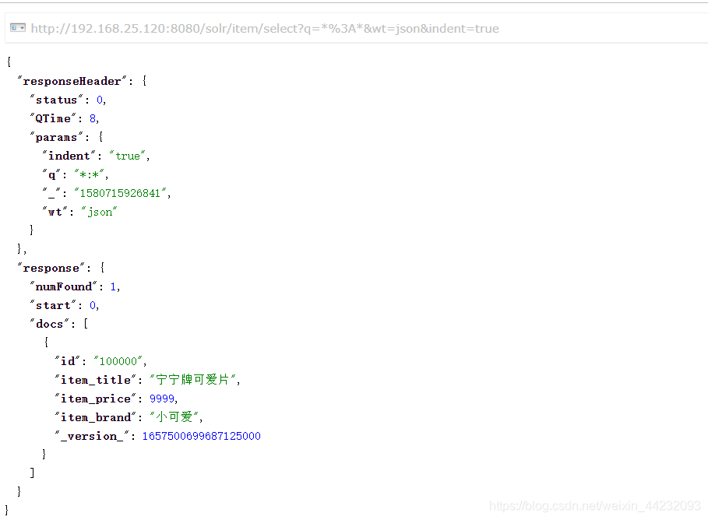Click the "responseHeader" key
The width and height of the screenshot is (708, 520).
tap(72, 81)
